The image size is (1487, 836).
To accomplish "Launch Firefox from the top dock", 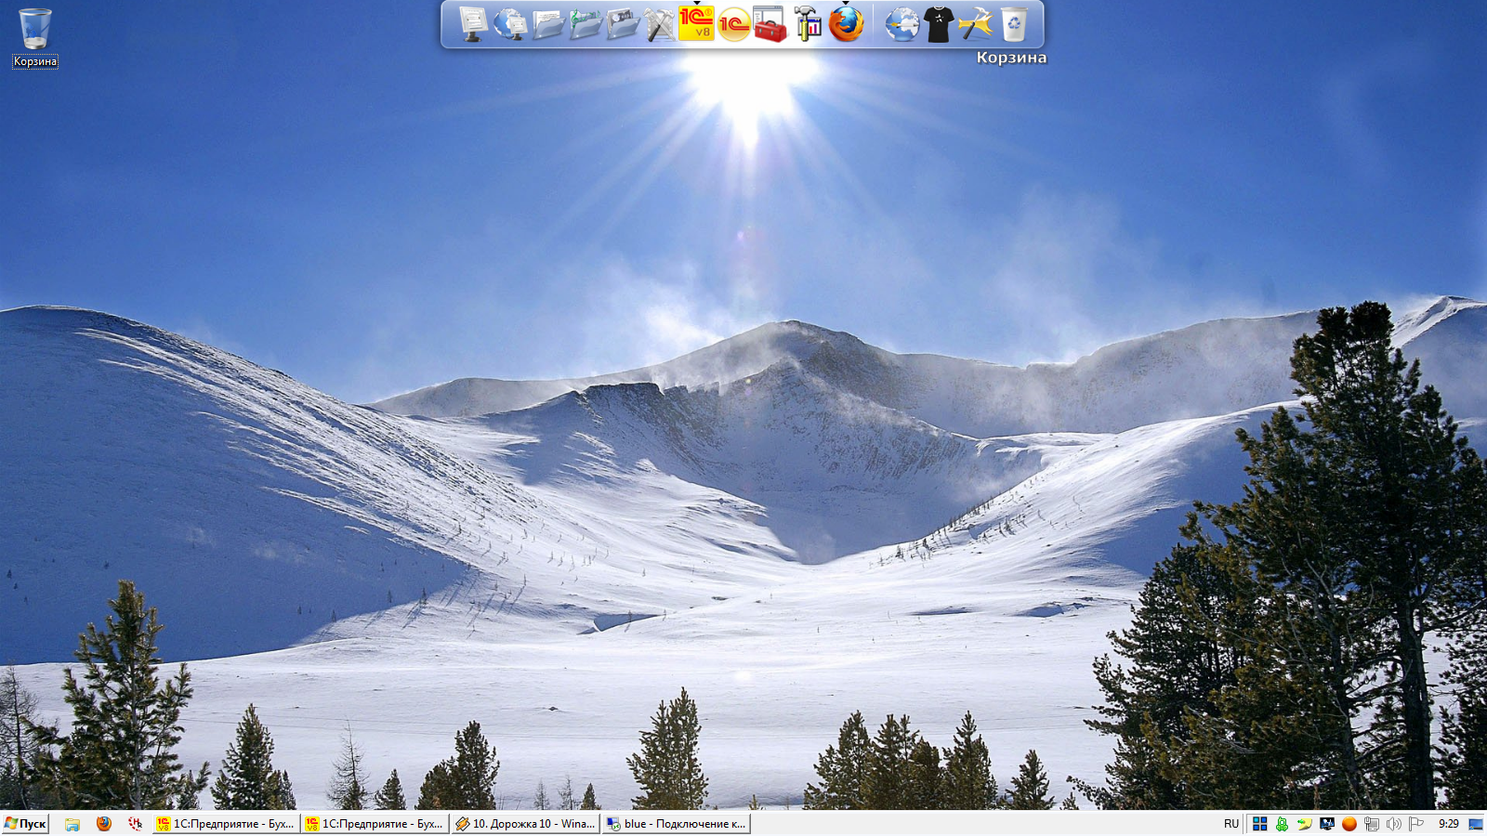I will pyautogui.click(x=846, y=24).
